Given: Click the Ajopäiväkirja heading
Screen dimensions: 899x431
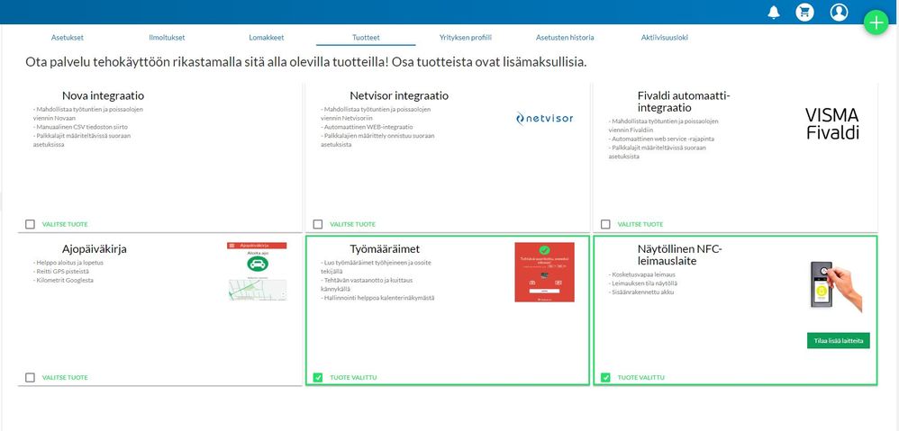Looking at the screenshot, I should point(95,249).
